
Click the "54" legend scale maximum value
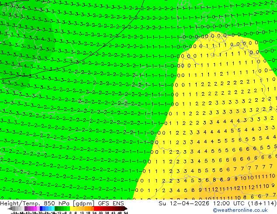(126, 213)
